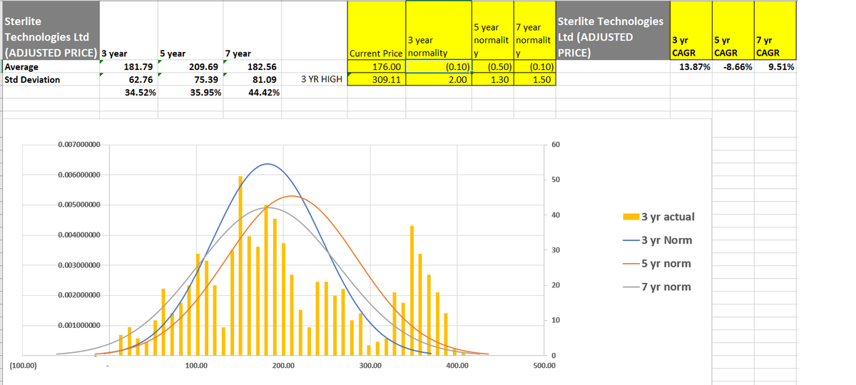Viewport: 856px width, 385px height.
Task: Select the yellow cell containing 2.00
Action: click(x=438, y=80)
